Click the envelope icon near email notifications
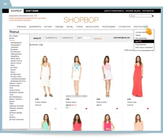 coord(36,16)
